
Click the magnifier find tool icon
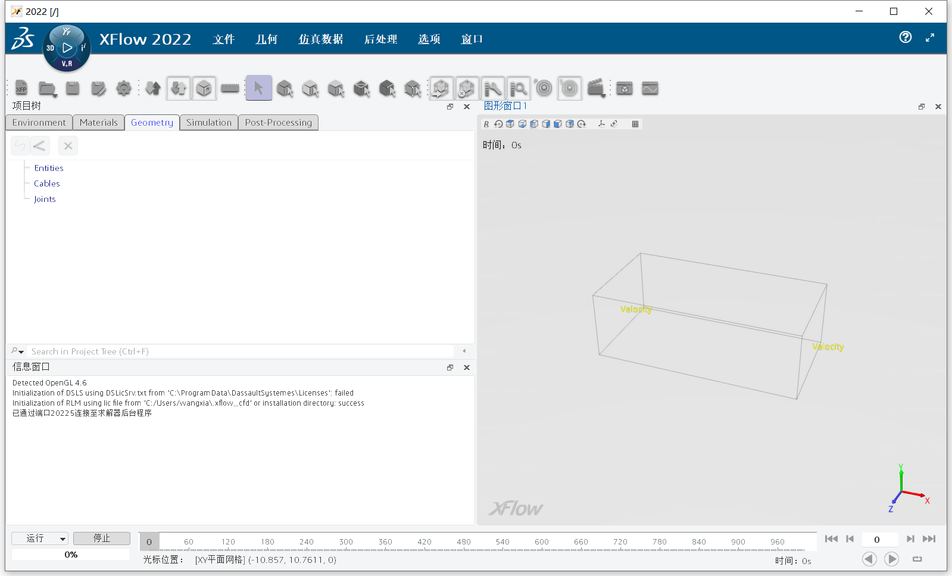(518, 89)
